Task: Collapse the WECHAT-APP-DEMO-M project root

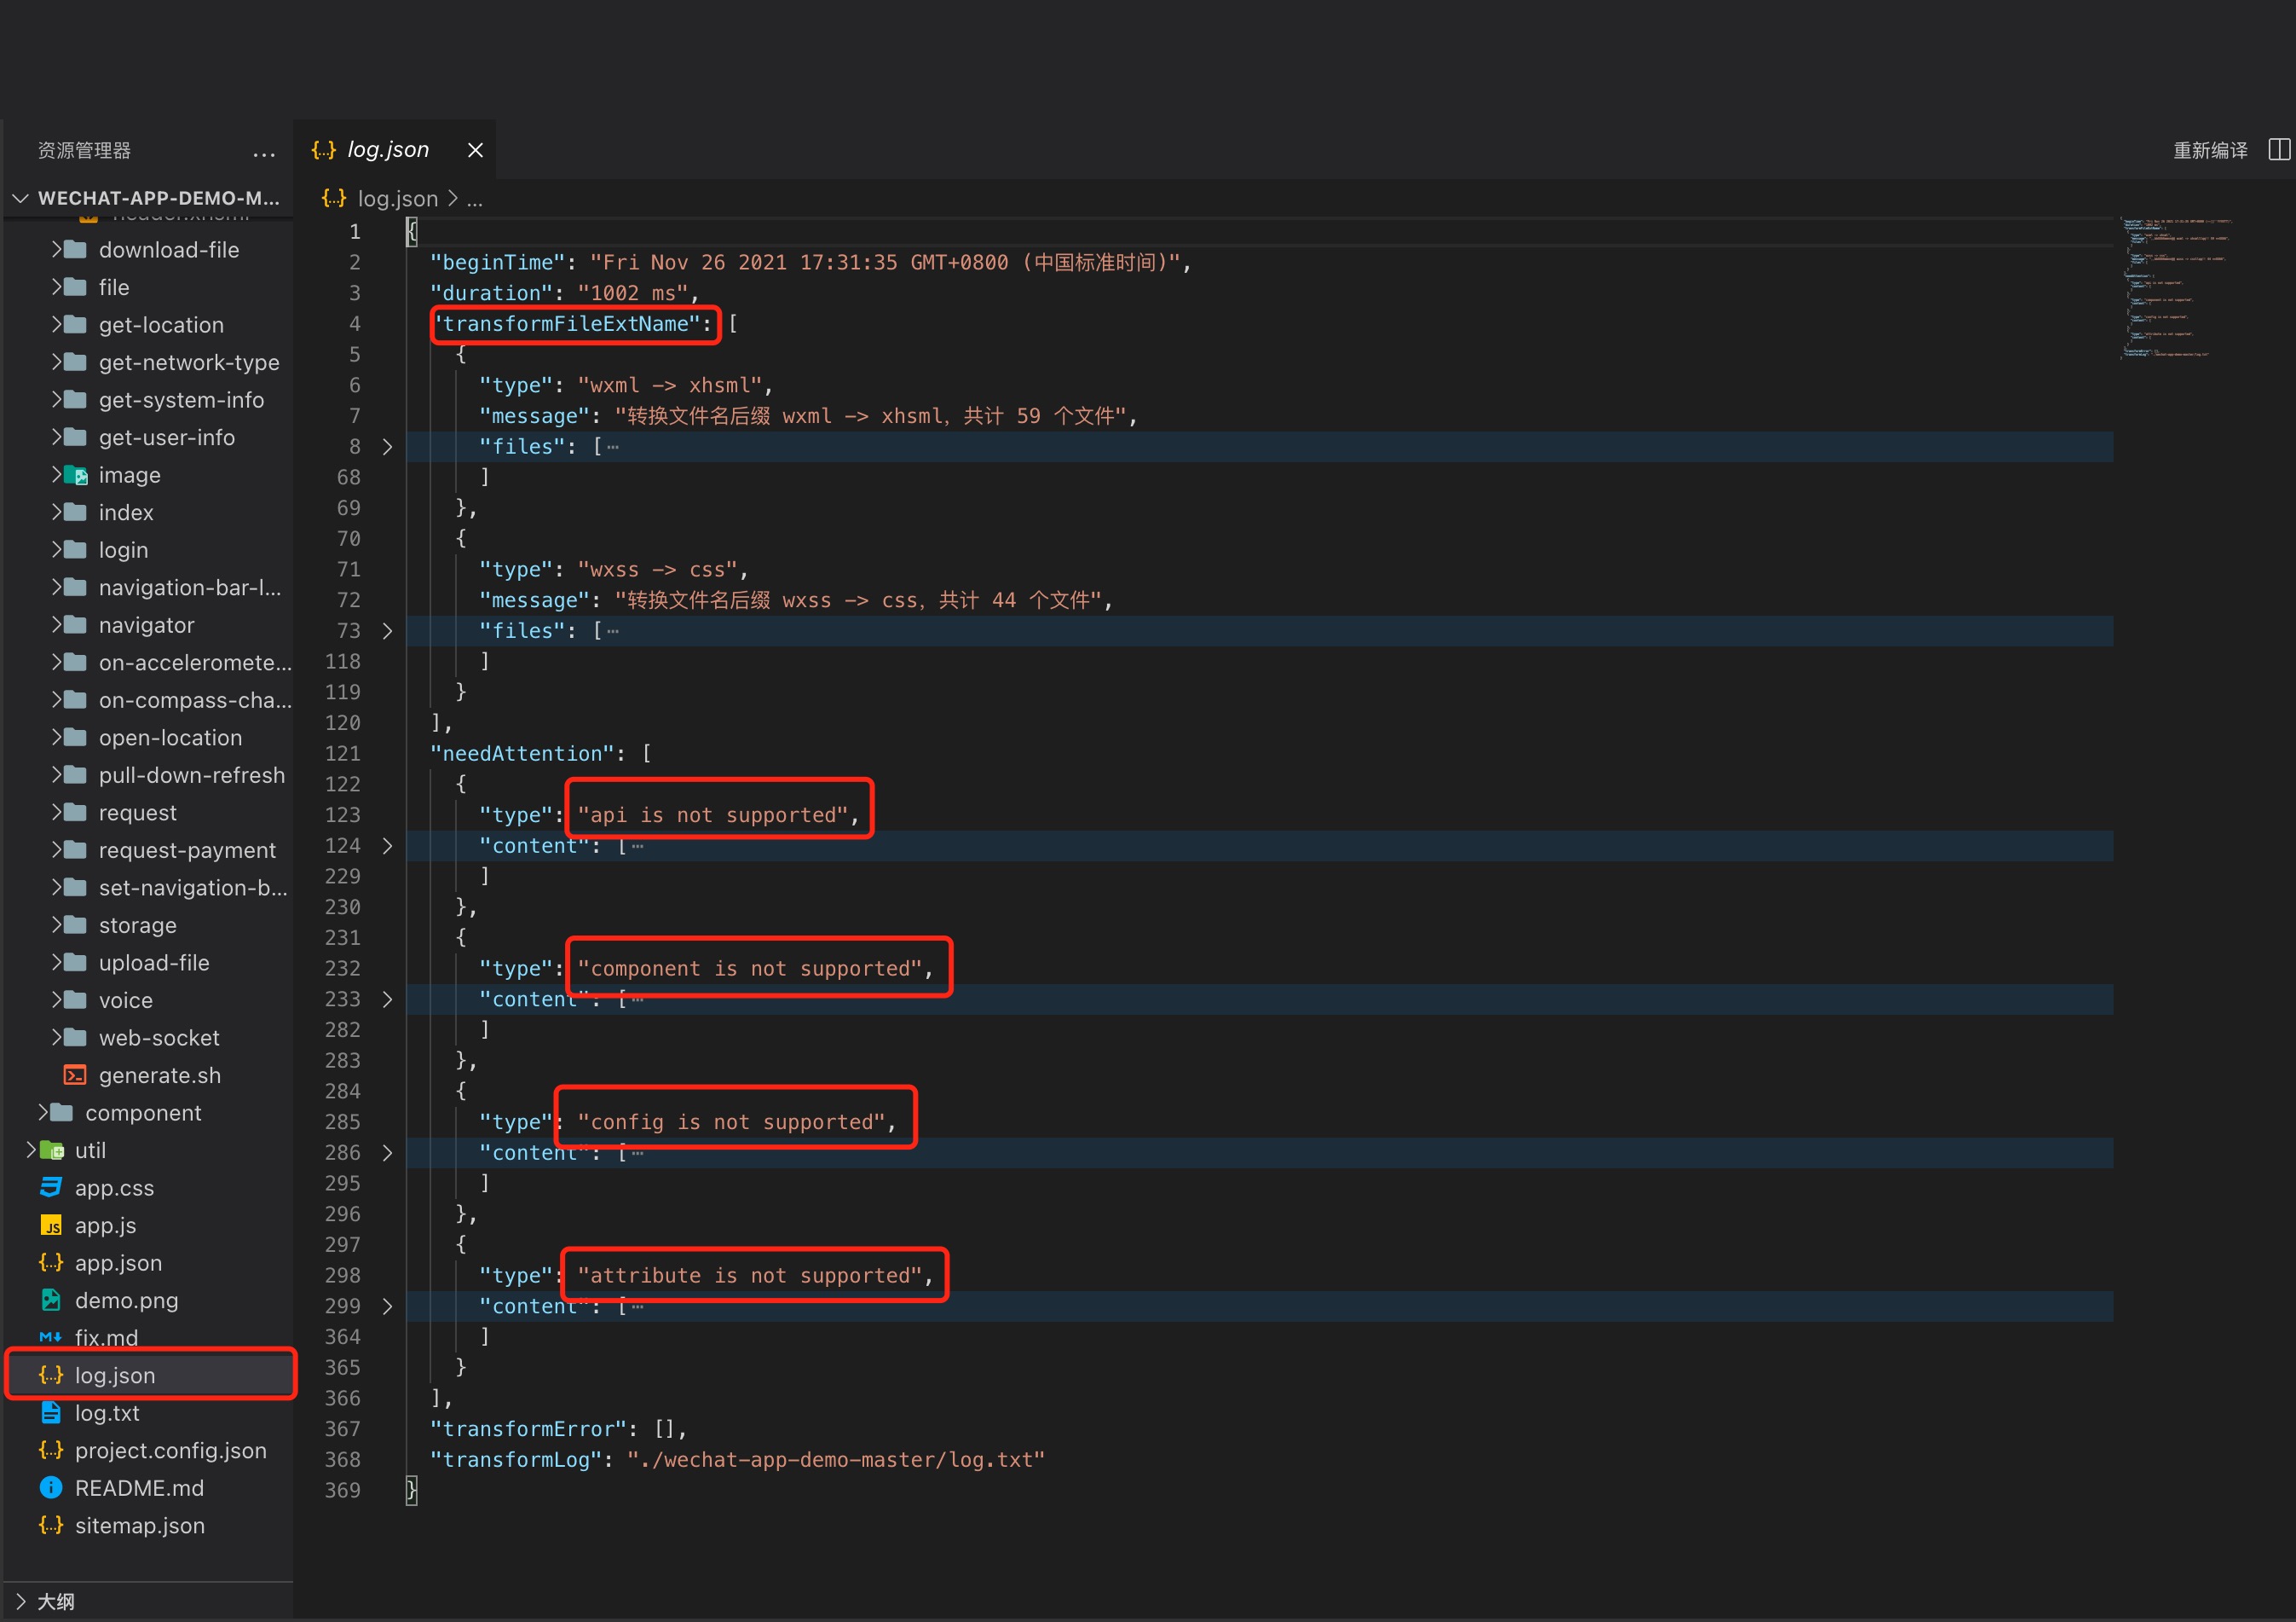Action: coord(20,198)
